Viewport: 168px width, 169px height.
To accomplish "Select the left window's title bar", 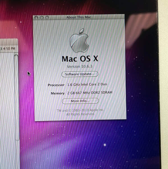I will point(9,42).
